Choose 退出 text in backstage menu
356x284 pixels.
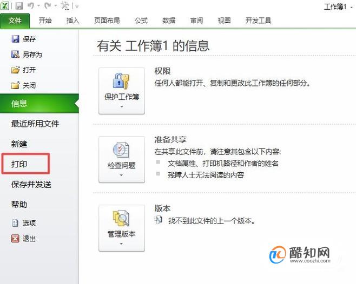[29, 239]
